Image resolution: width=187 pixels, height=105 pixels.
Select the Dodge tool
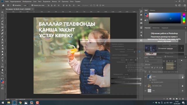(2, 55)
